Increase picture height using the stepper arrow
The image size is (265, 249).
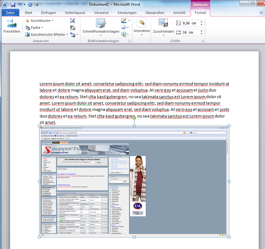coord(202,22)
